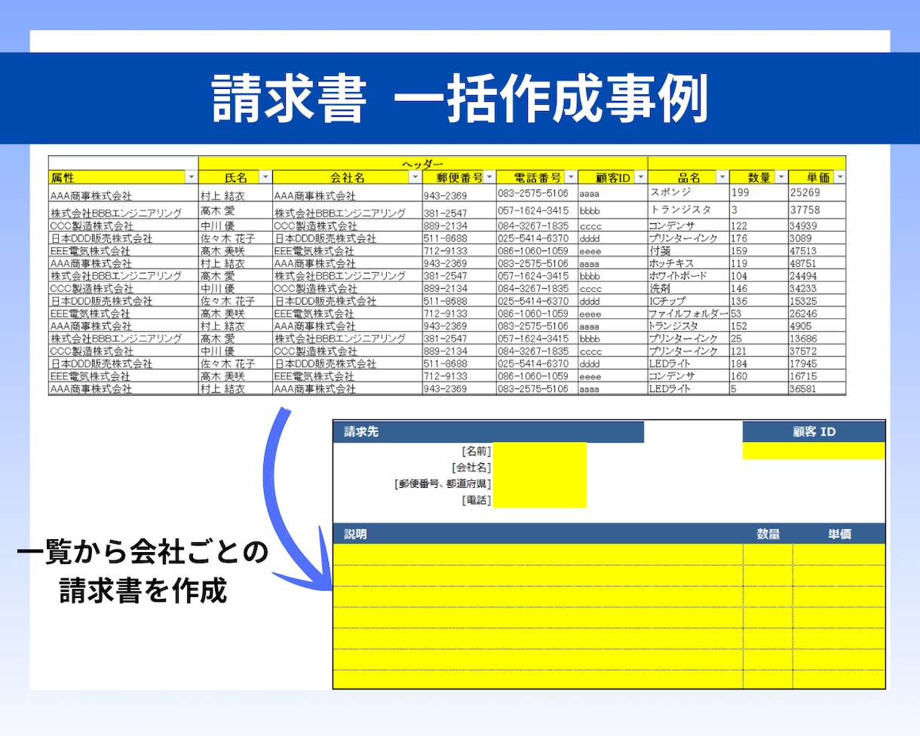The image size is (920, 736).
Task: Select the unit price cell 15325
Action: point(817,301)
